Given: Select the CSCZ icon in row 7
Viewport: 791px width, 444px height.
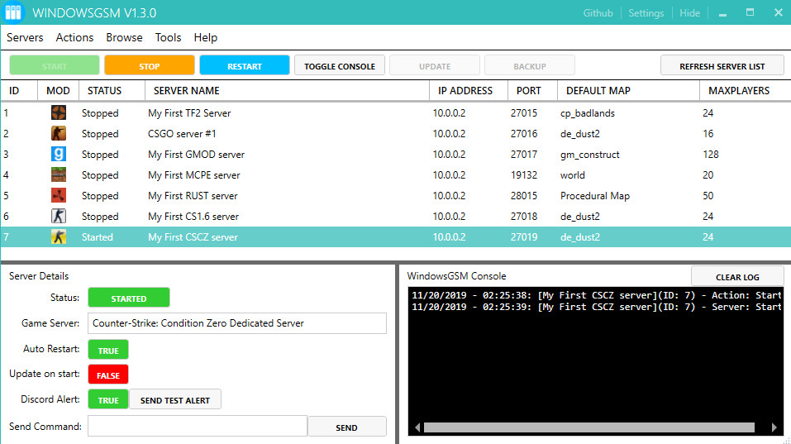Looking at the screenshot, I should [59, 236].
